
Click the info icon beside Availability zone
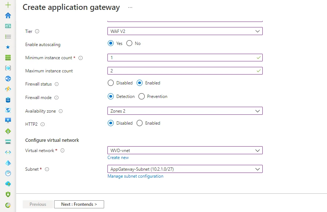61,111
